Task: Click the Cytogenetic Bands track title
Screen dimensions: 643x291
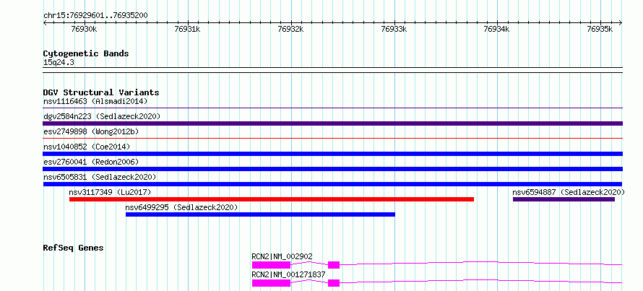Action: coord(86,53)
